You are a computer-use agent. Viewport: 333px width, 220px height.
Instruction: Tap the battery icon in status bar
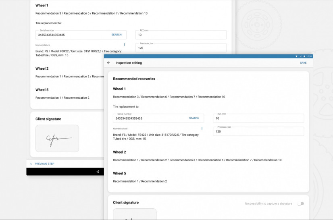304,56
